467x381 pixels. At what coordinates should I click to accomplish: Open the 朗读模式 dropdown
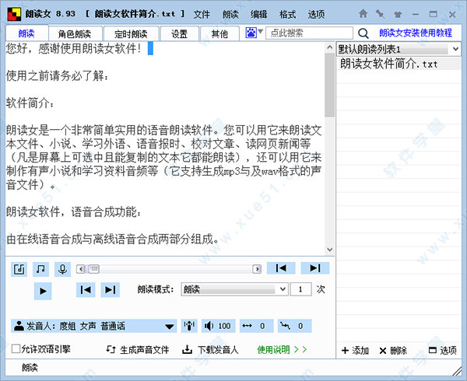[x=234, y=289]
